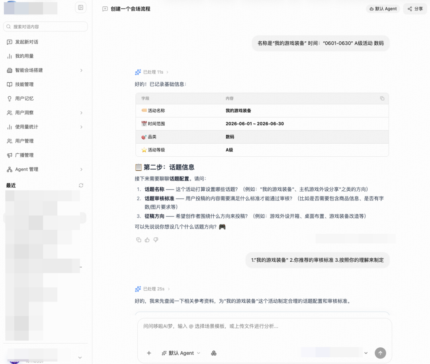The height and width of the screenshot is (364, 430).
Task: Expand 使用量统计 submenu chevron
Action: point(82,127)
